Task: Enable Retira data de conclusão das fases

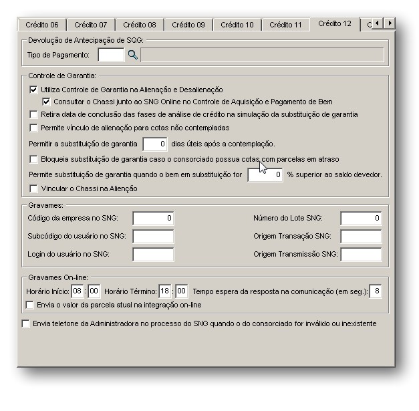Action: coord(33,115)
